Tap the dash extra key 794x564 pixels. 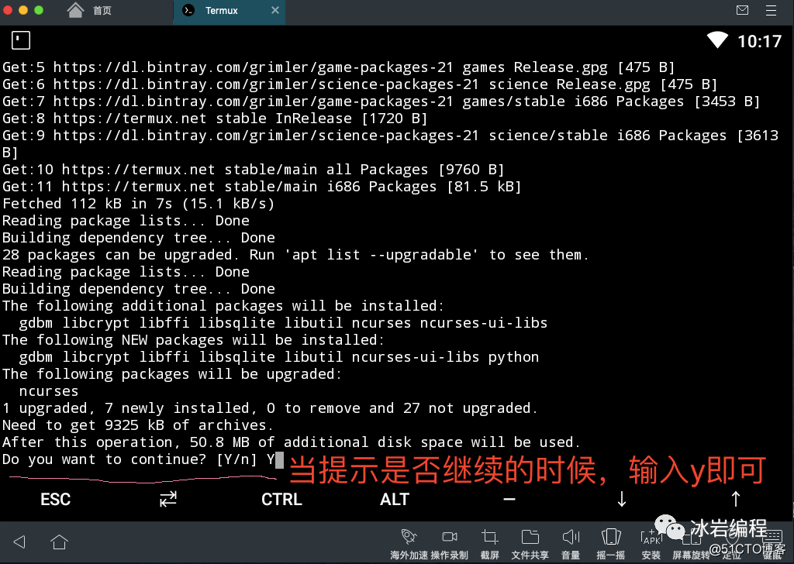pyautogui.click(x=509, y=499)
